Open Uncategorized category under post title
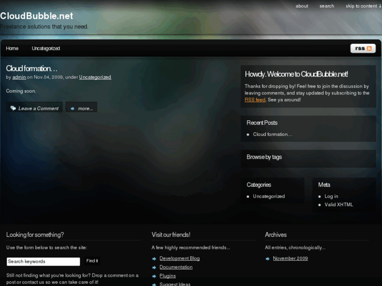 click(x=95, y=77)
